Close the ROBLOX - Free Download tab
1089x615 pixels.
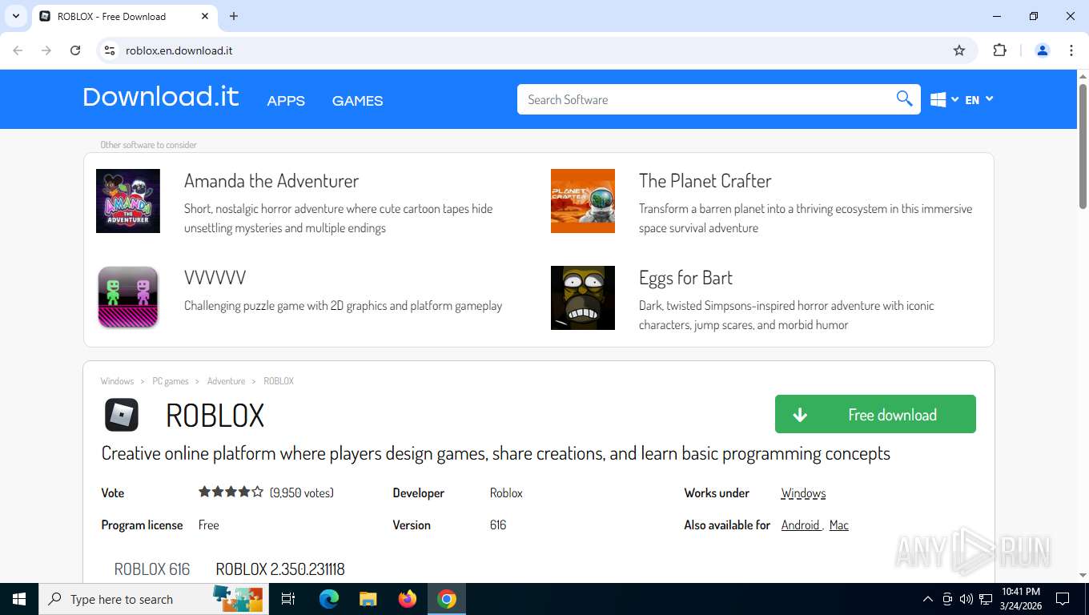point(205,16)
